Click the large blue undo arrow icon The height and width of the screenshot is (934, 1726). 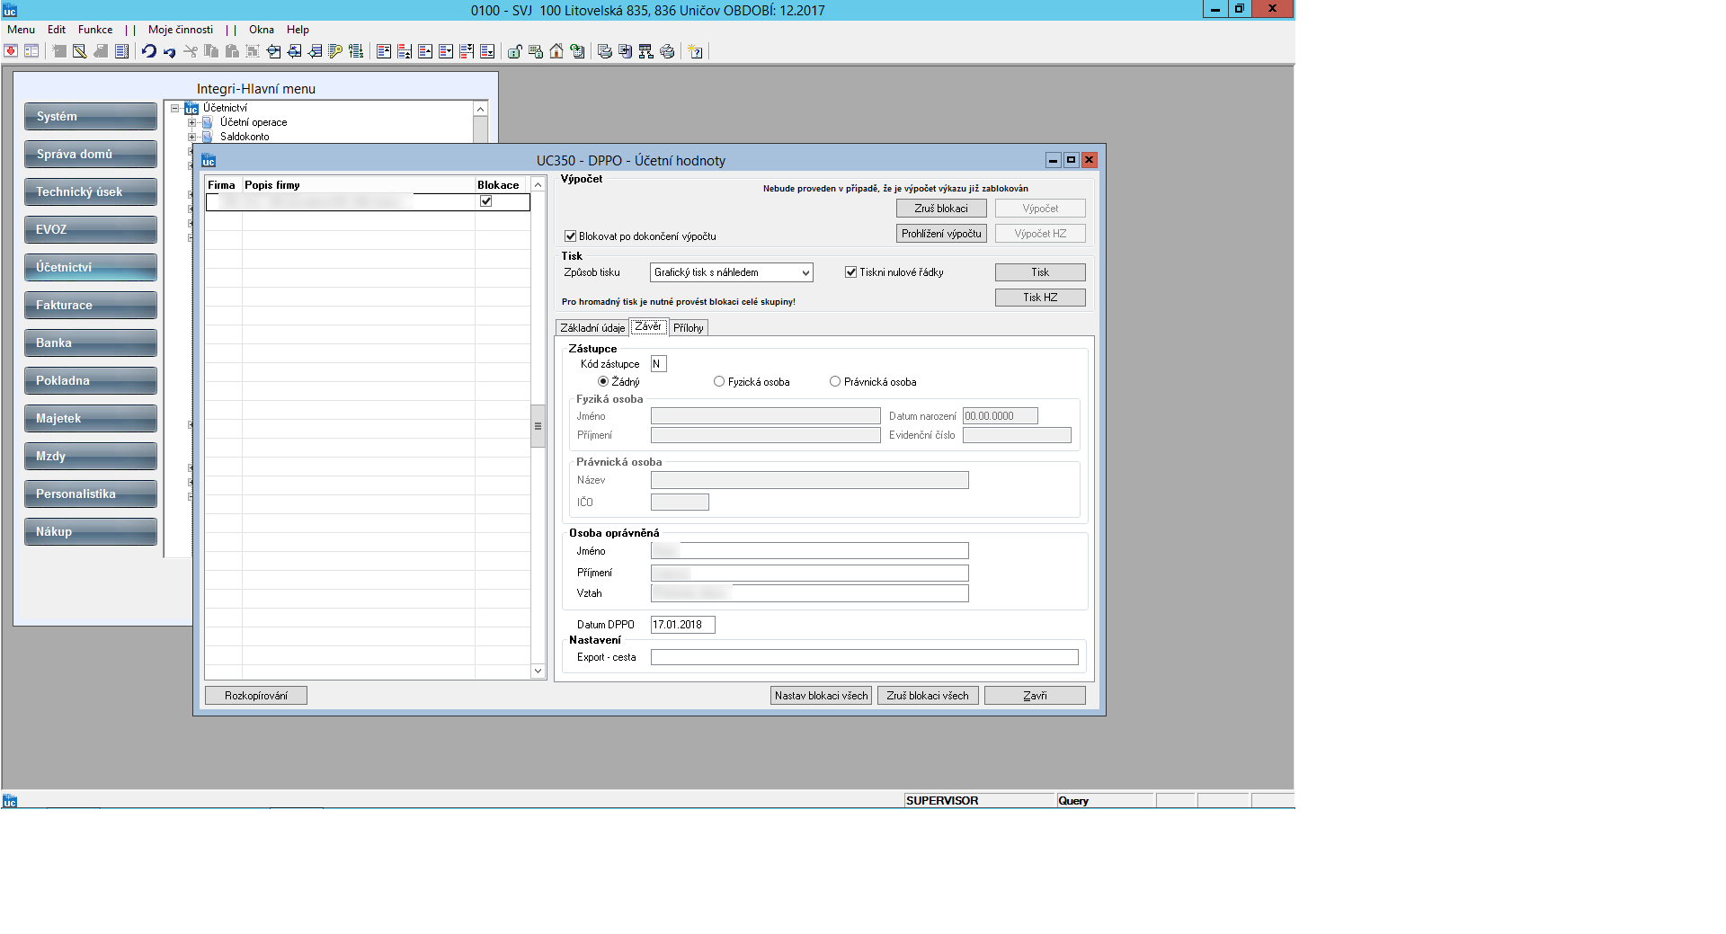[x=149, y=51]
